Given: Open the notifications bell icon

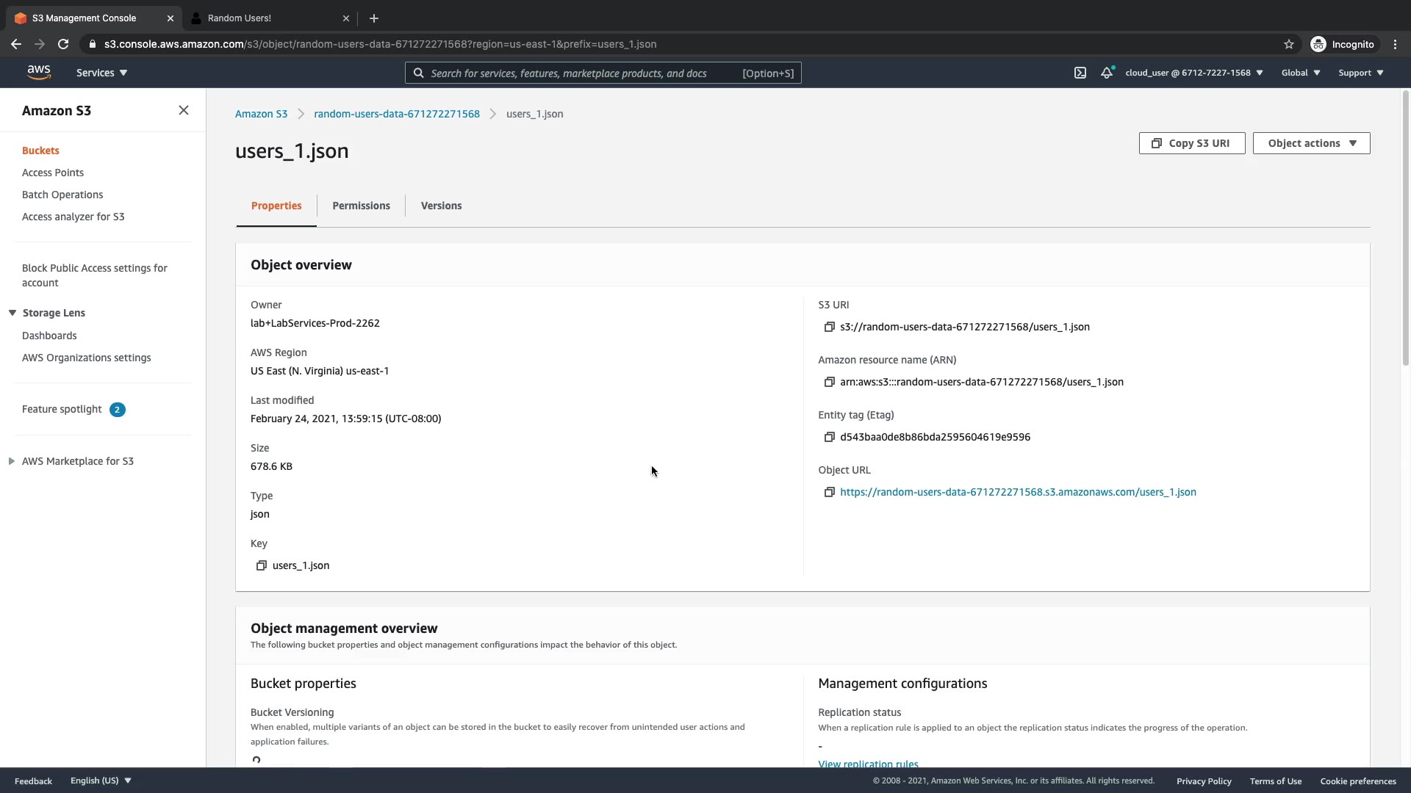Looking at the screenshot, I should click(1106, 73).
